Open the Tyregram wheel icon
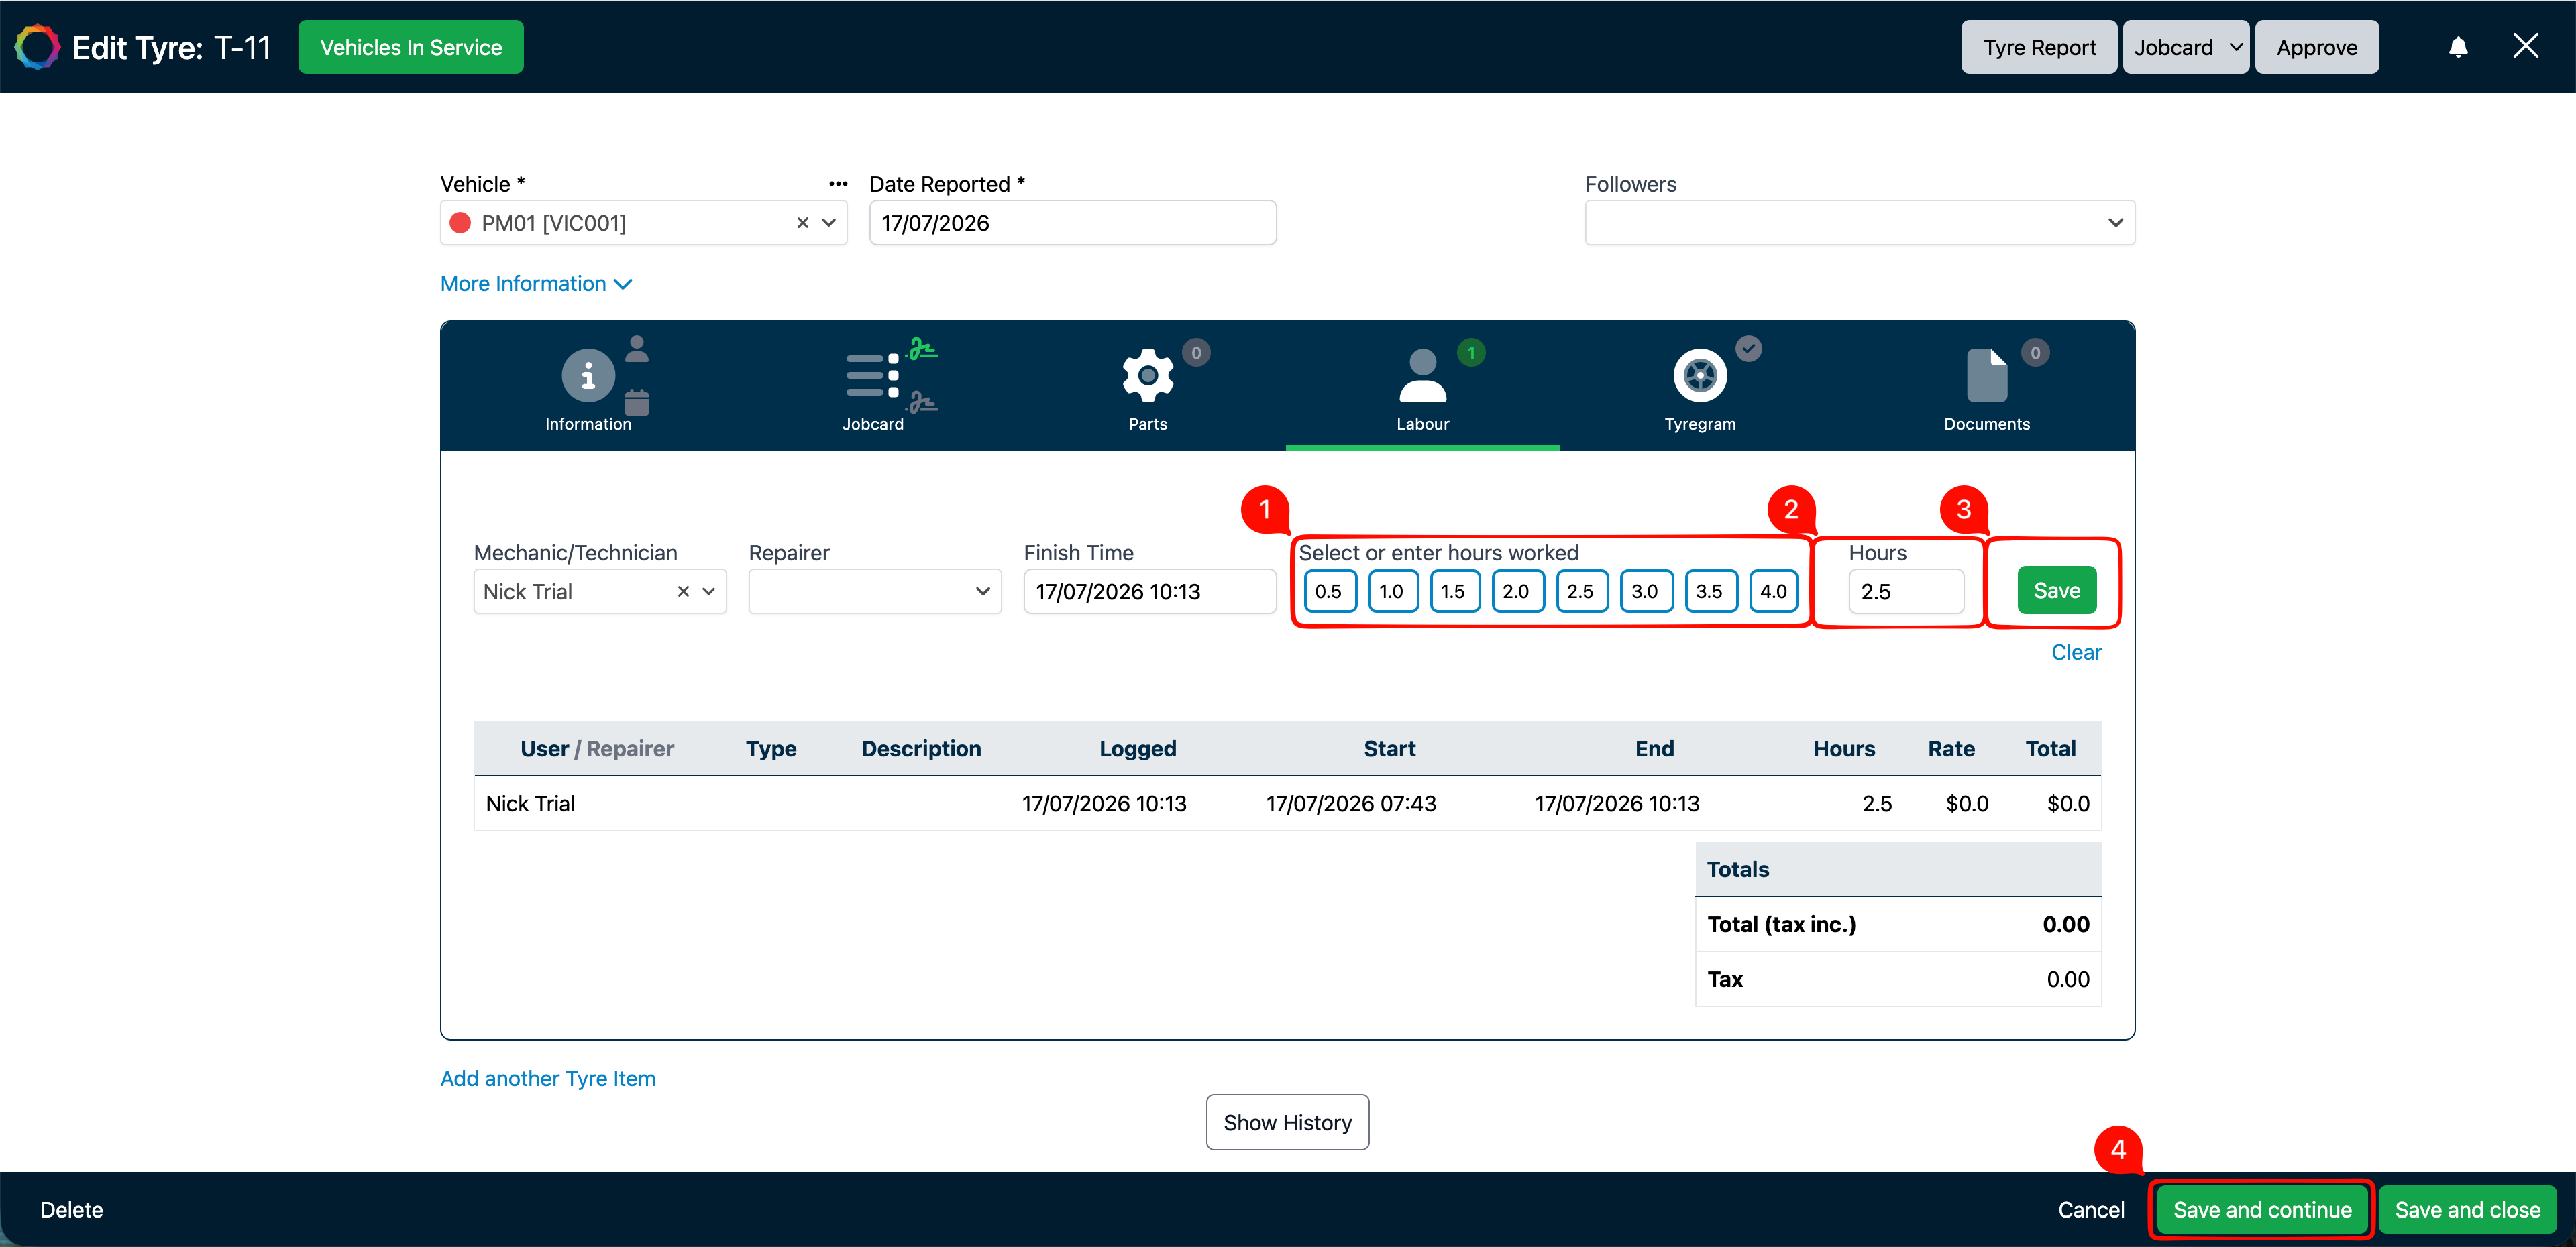The height and width of the screenshot is (1247, 2576). tap(1699, 375)
